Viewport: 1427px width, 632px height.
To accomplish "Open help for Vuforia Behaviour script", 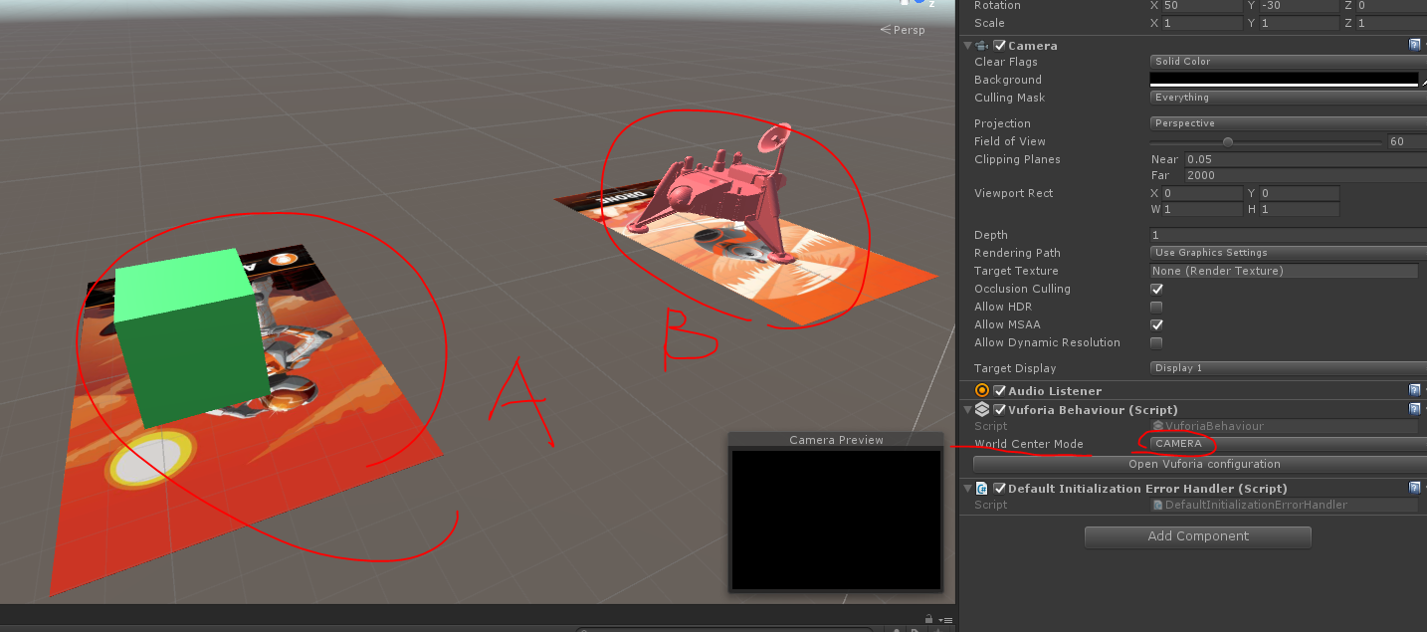I will [x=1414, y=409].
